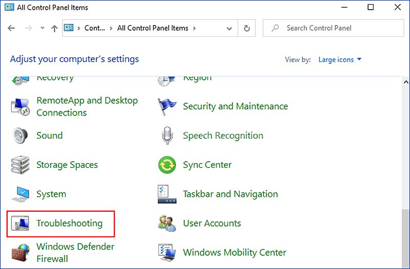The image size is (410, 269).
Task: Open the Windows Mobility Center icon
Action: click(x=167, y=253)
